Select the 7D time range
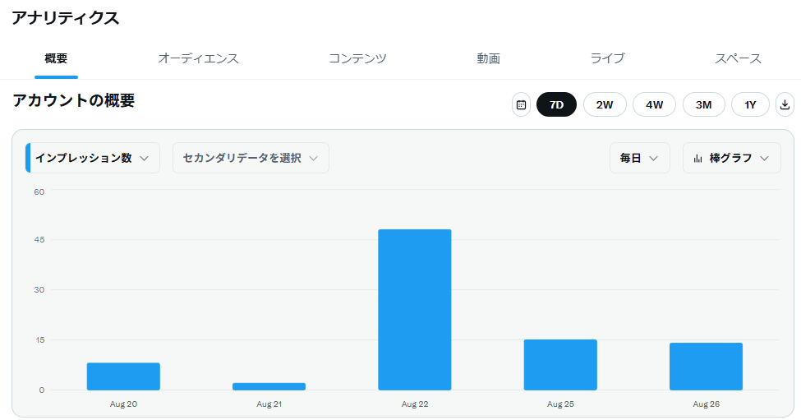Image resolution: width=801 pixels, height=420 pixels. pos(556,104)
